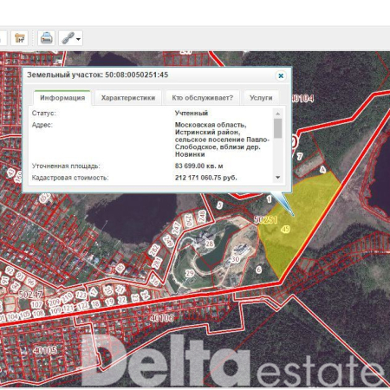
Task: Click parcel label 248 on map
Action: 202,216
